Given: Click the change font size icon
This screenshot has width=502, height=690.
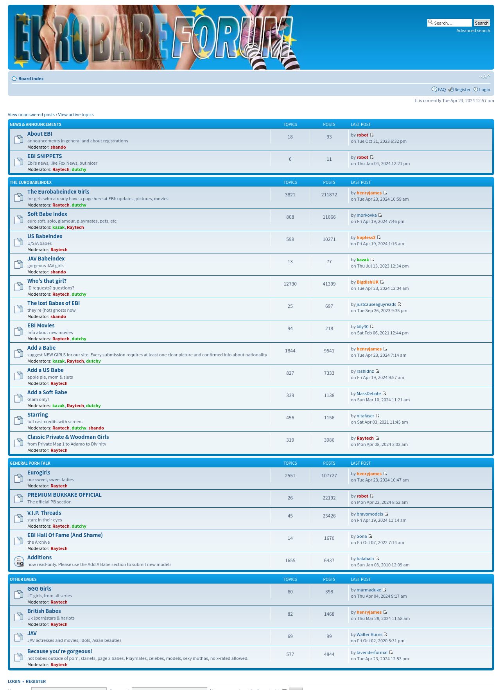Looking at the screenshot, I should click(484, 77).
